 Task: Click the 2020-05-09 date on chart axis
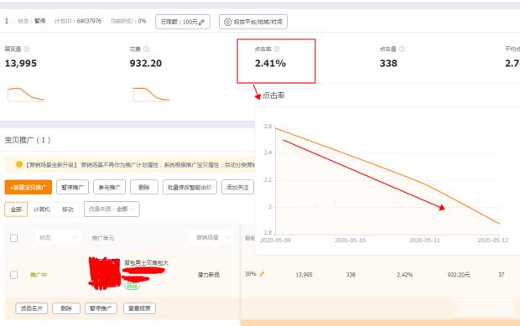pyautogui.click(x=275, y=241)
